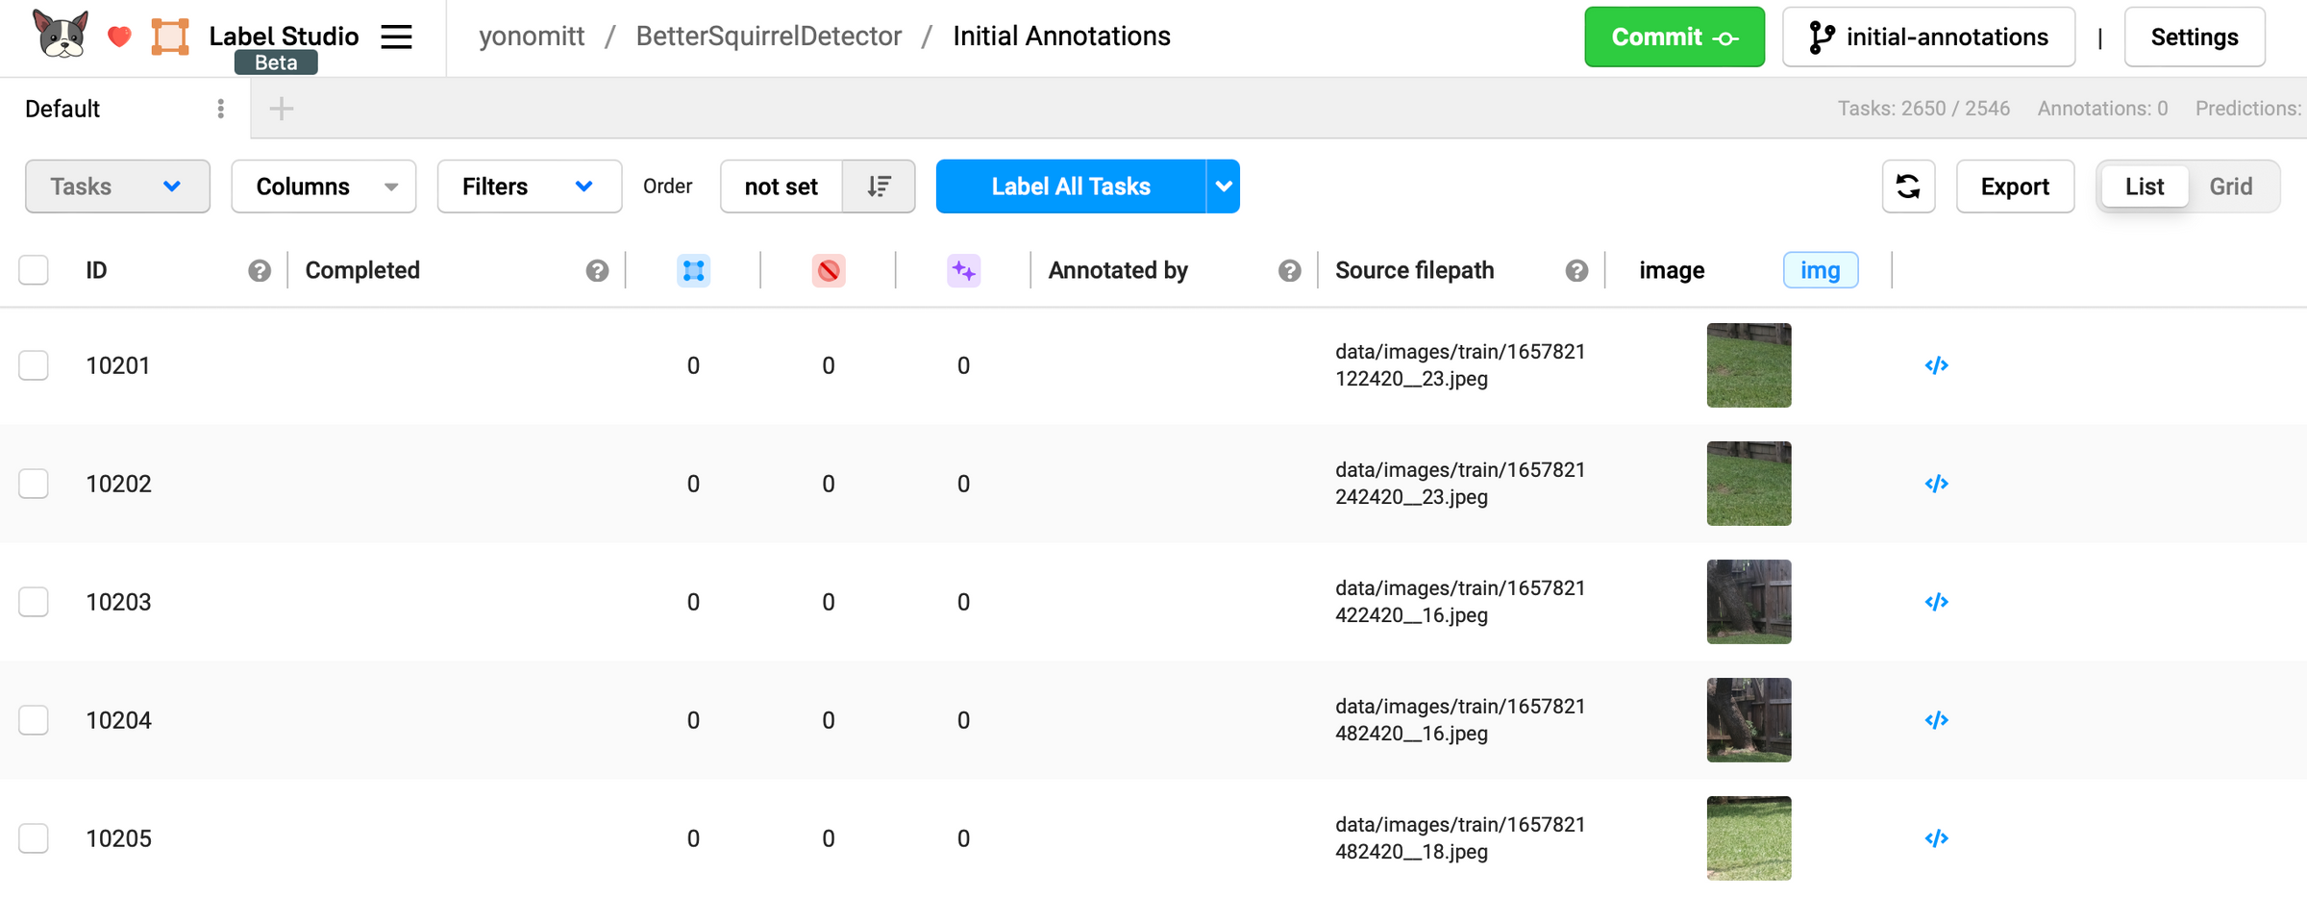Open the Tasks dropdown
Viewport: 2307px width, 898px height.
[117, 186]
